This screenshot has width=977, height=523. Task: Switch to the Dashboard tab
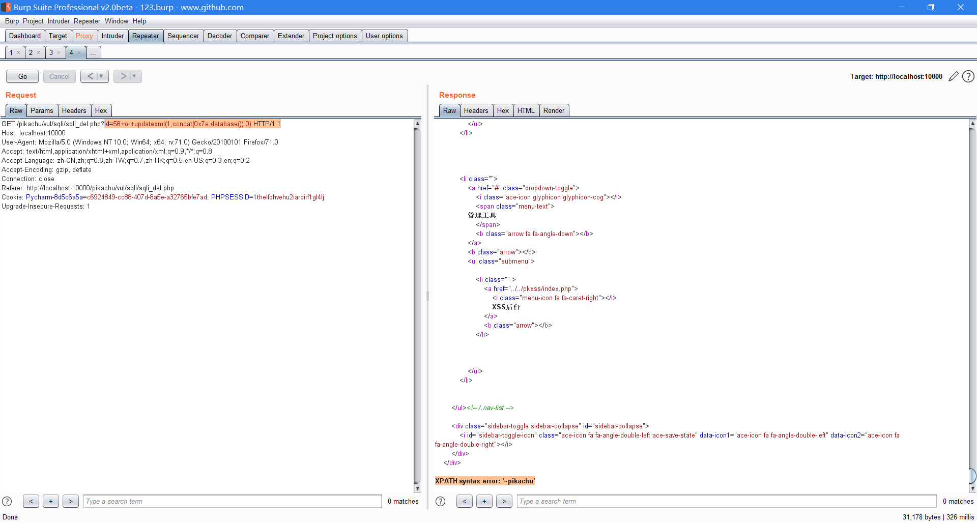pos(25,36)
